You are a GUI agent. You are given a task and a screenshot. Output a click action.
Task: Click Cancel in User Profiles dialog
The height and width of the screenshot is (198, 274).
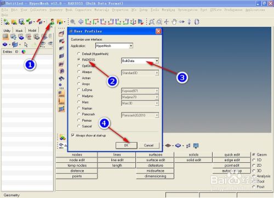point(149,145)
